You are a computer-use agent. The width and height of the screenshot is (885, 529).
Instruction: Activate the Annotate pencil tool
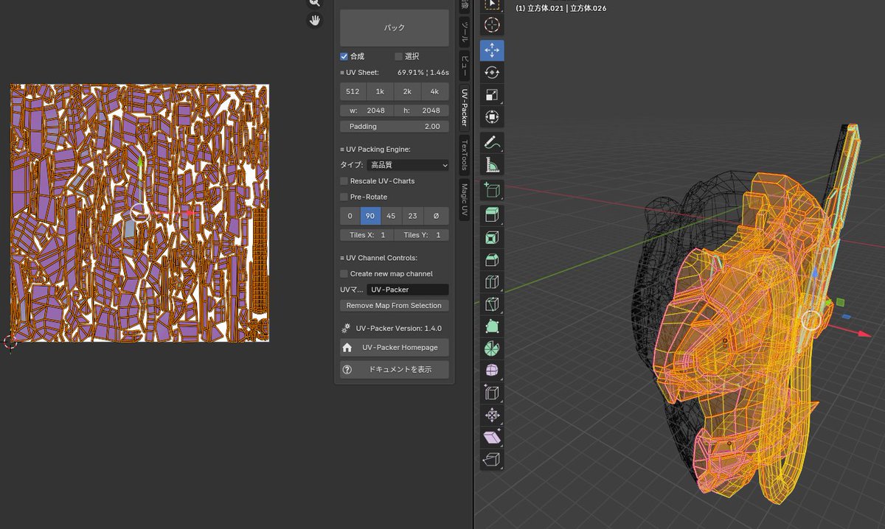492,141
